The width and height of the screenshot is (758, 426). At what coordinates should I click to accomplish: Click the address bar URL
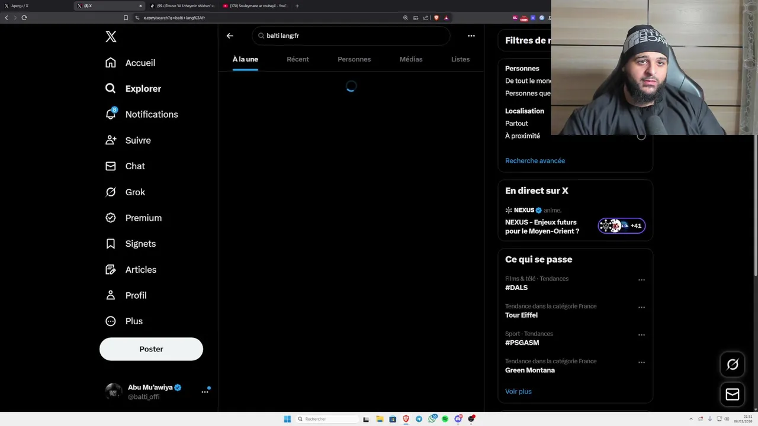click(x=174, y=18)
